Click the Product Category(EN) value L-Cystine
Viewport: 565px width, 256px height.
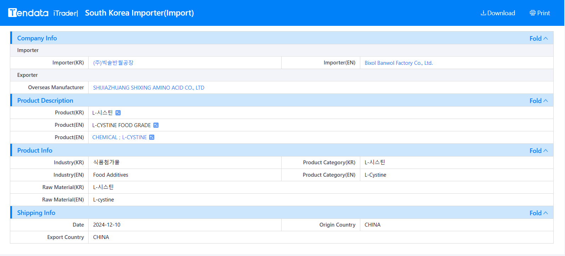coord(375,175)
